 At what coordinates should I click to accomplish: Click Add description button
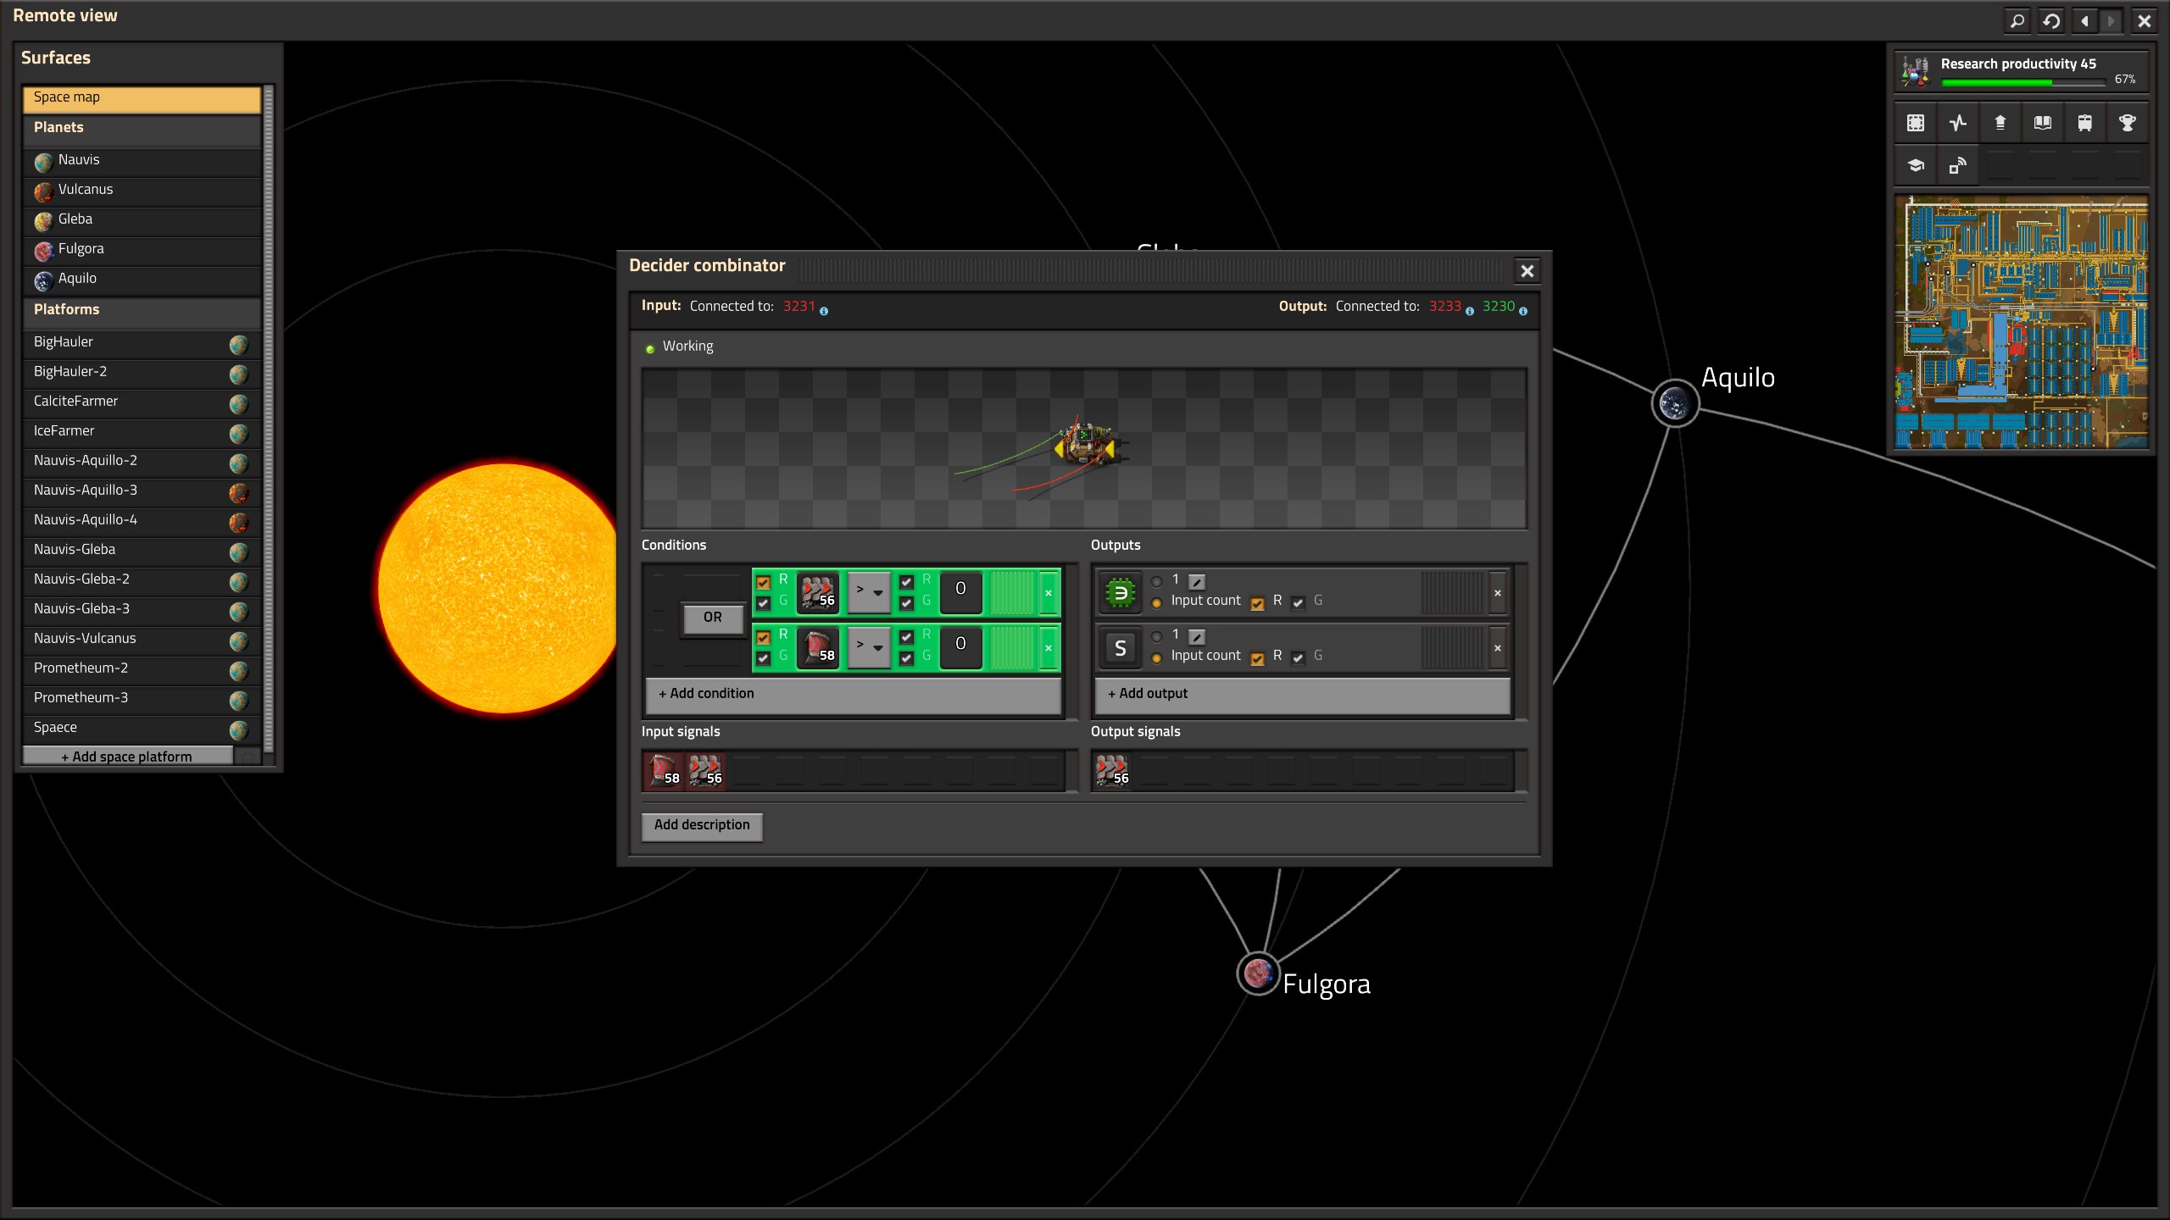tap(702, 826)
